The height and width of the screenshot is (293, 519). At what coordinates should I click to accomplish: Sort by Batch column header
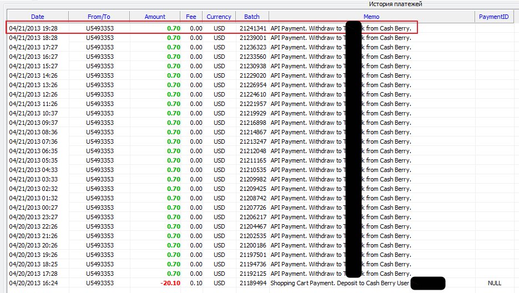point(251,17)
